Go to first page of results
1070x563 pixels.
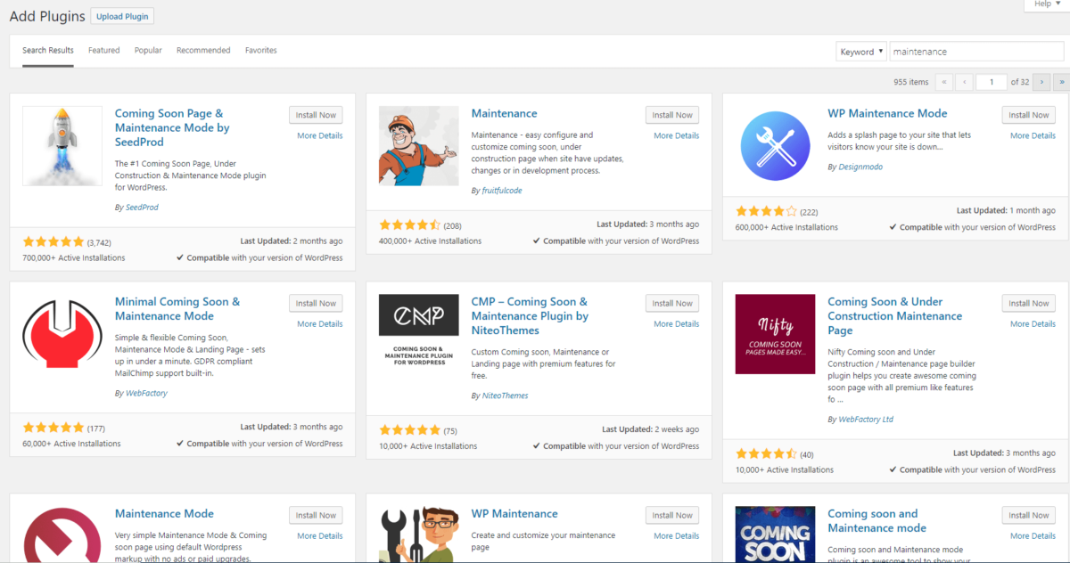[943, 81]
